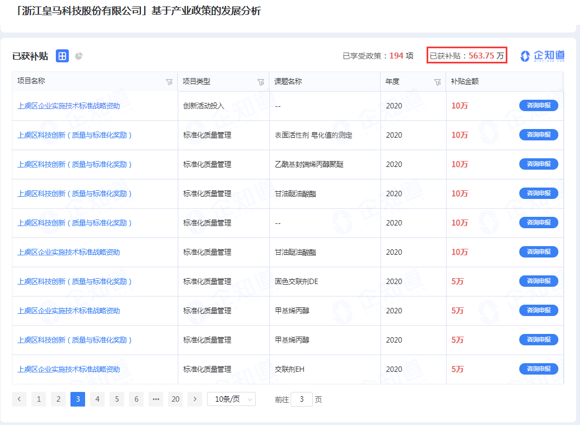Screen dimensions: 580x425
Task: Open page 4 of results
Action: tap(97, 399)
